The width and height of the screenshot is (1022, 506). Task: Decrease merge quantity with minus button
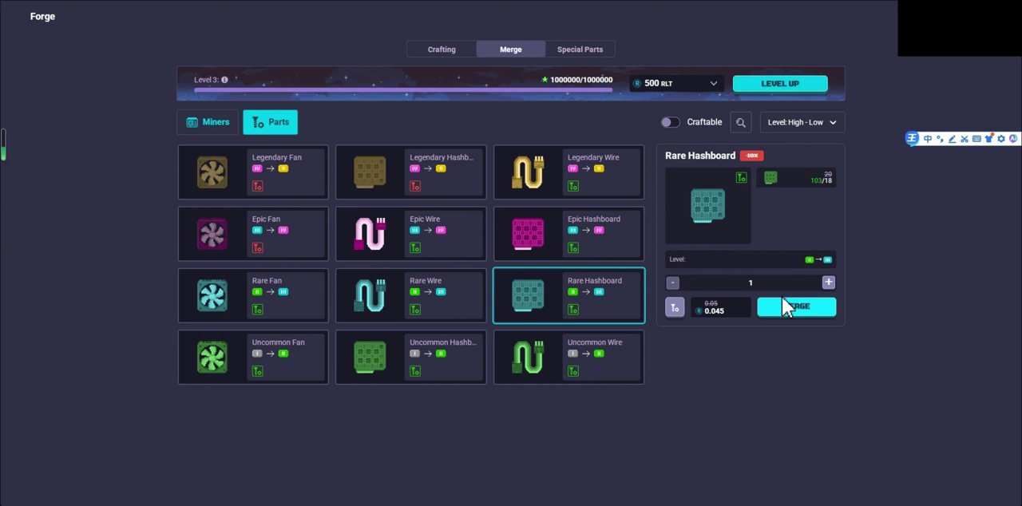pos(672,283)
